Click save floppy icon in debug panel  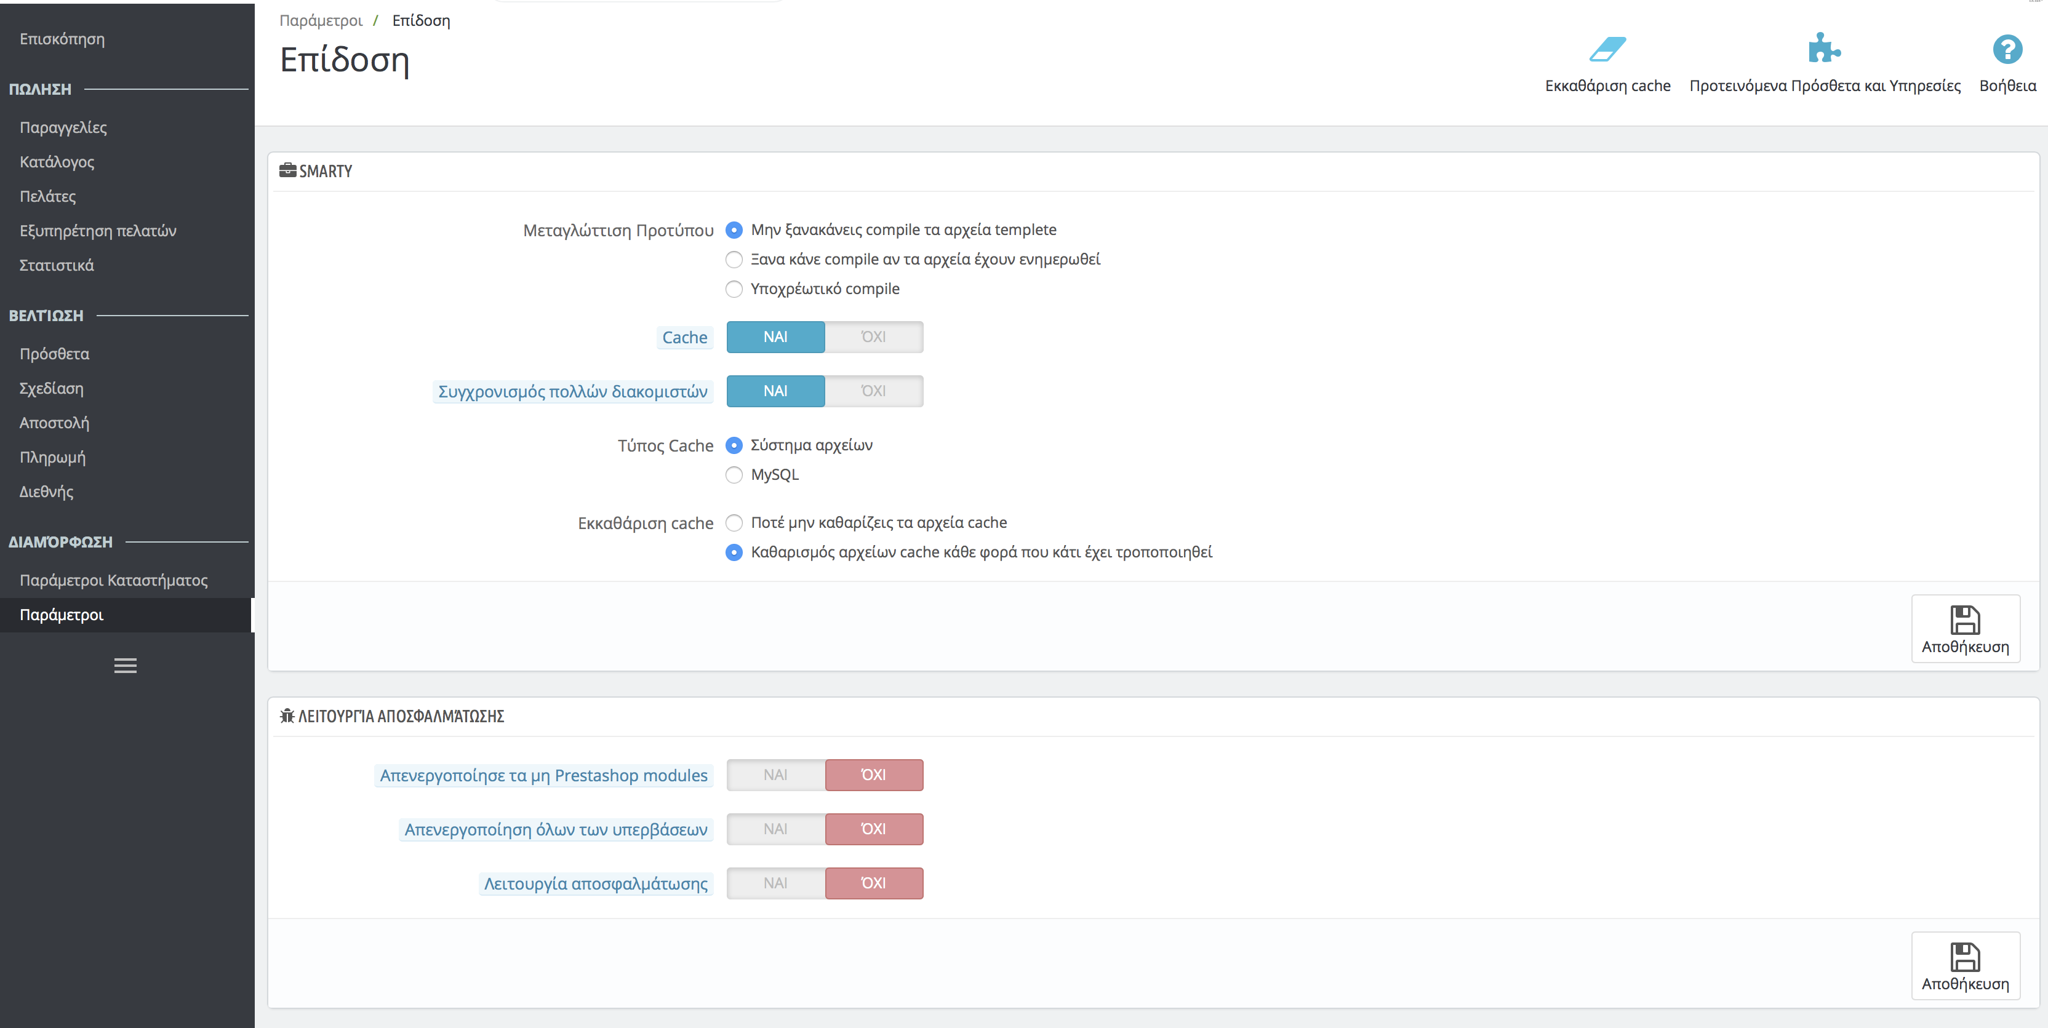click(x=1964, y=957)
